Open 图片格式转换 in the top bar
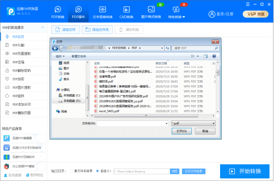274x181 pixels. (x=151, y=12)
